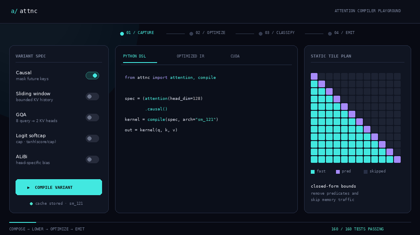Click the bottom-right purple pred tile
Image resolution: width=420 pixels, height=235 pixels.
(x=397, y=159)
